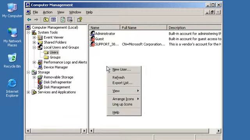Click the Disk Defragmenter icon
250x140 pixels.
pos(40,82)
